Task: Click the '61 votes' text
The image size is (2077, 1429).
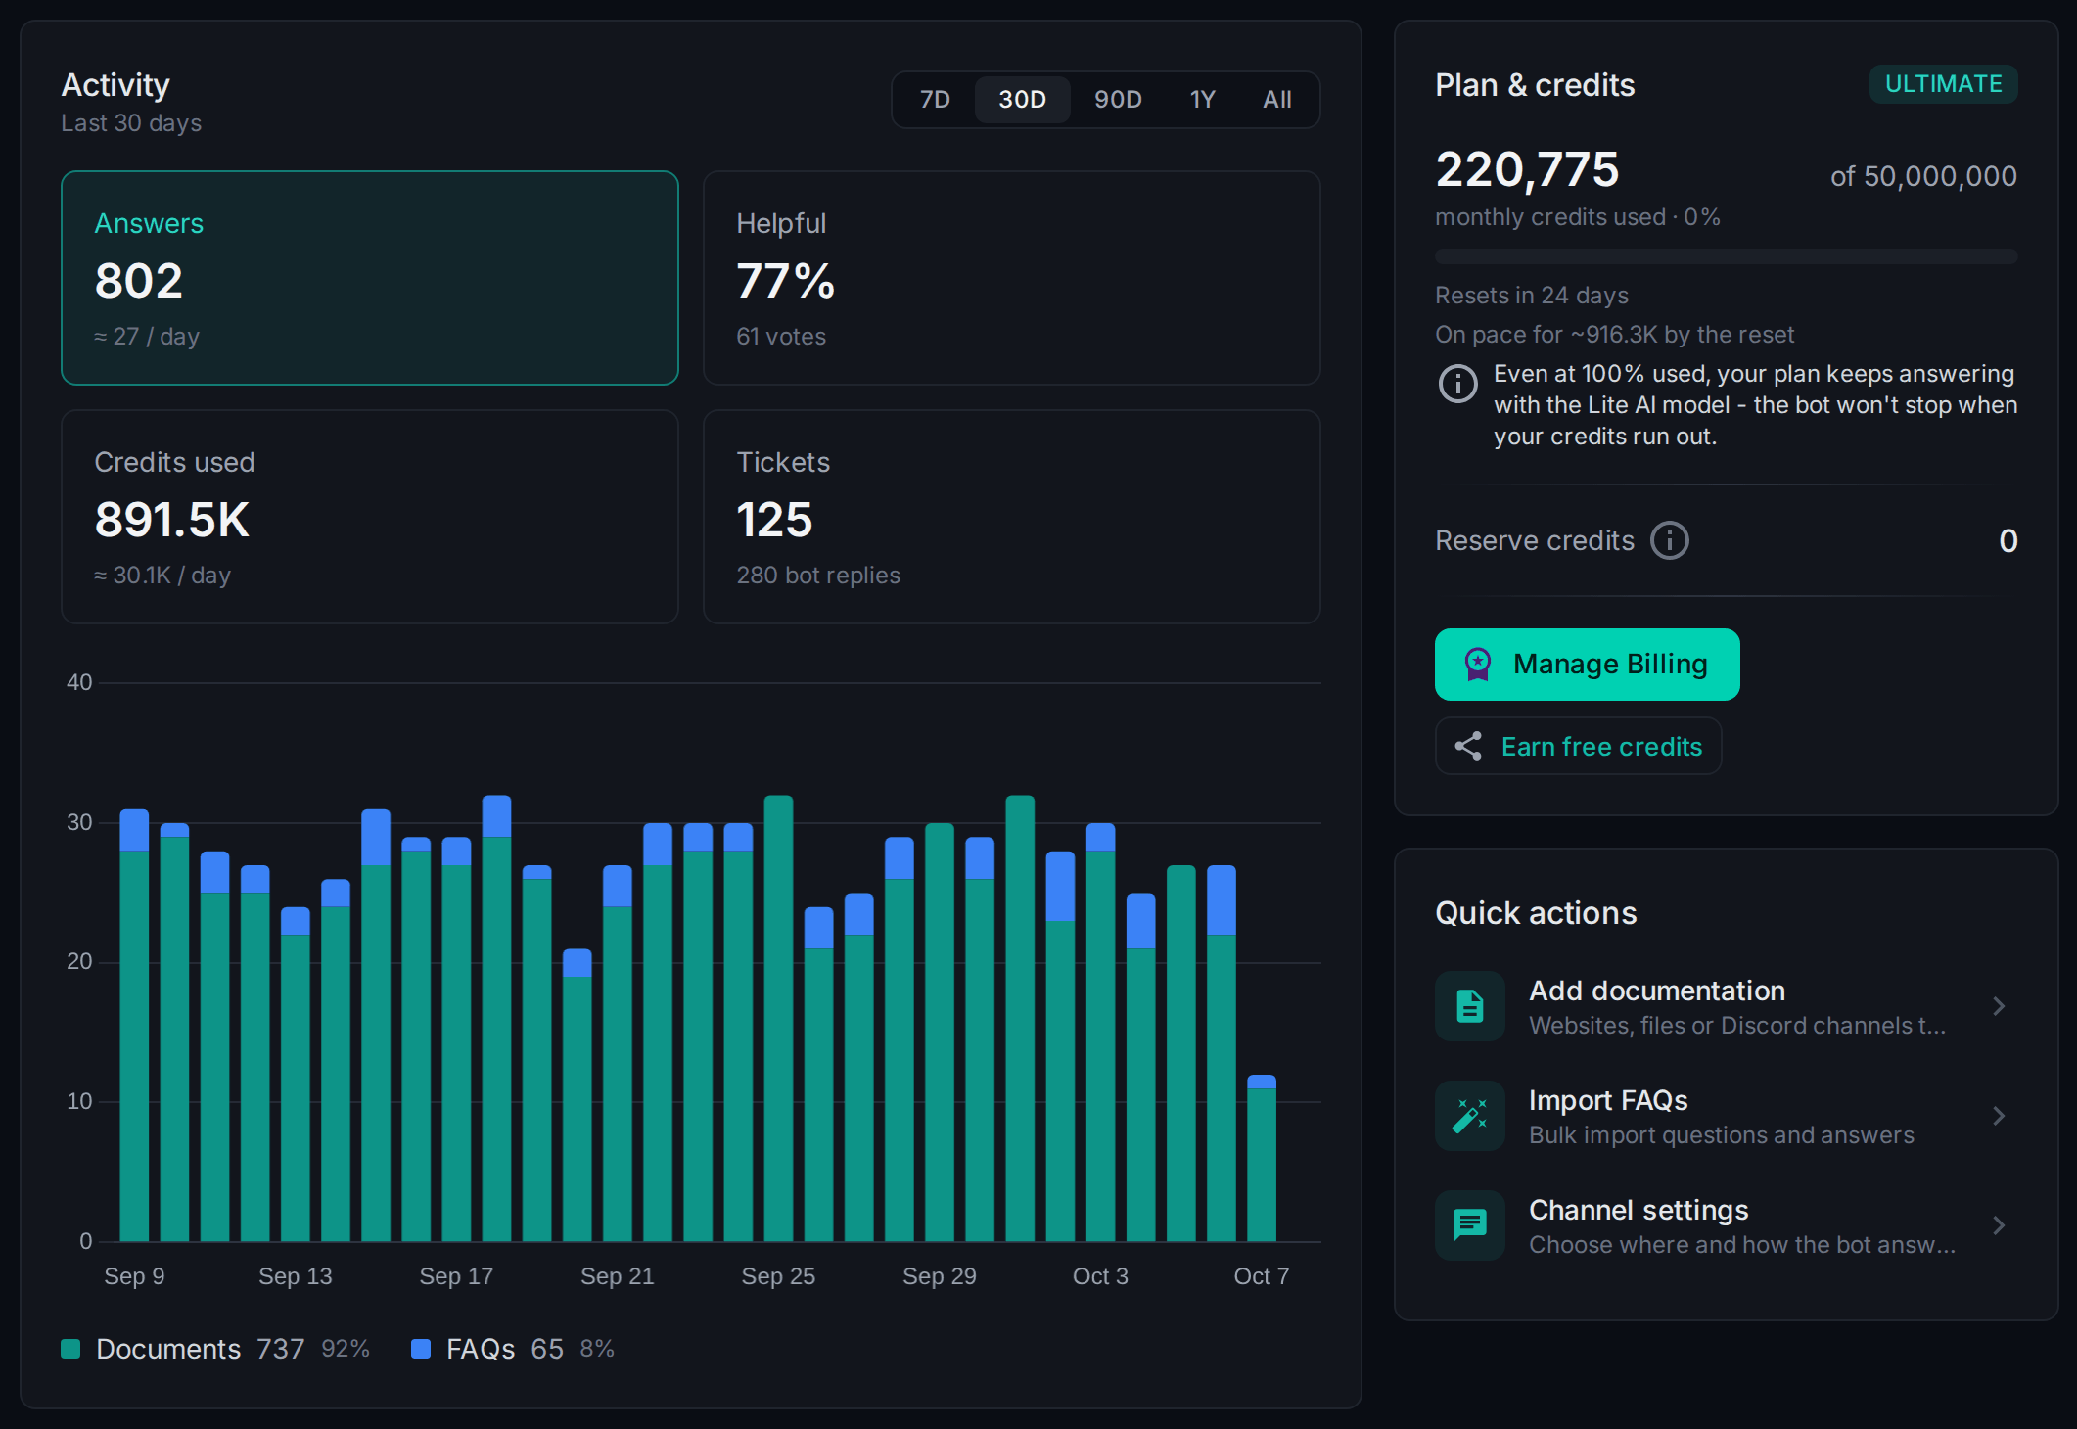Action: coord(781,337)
